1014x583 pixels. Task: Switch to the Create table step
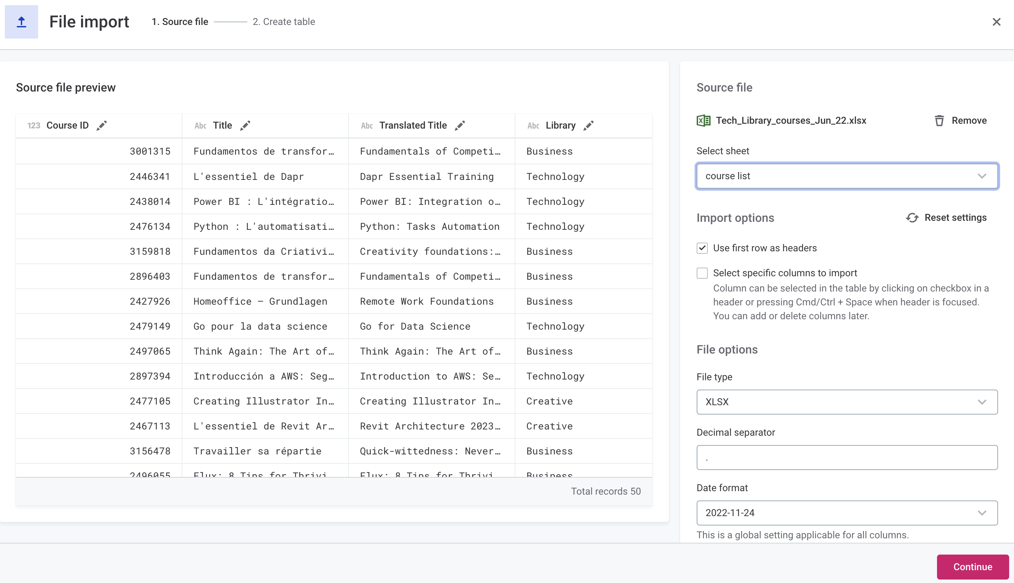284,21
